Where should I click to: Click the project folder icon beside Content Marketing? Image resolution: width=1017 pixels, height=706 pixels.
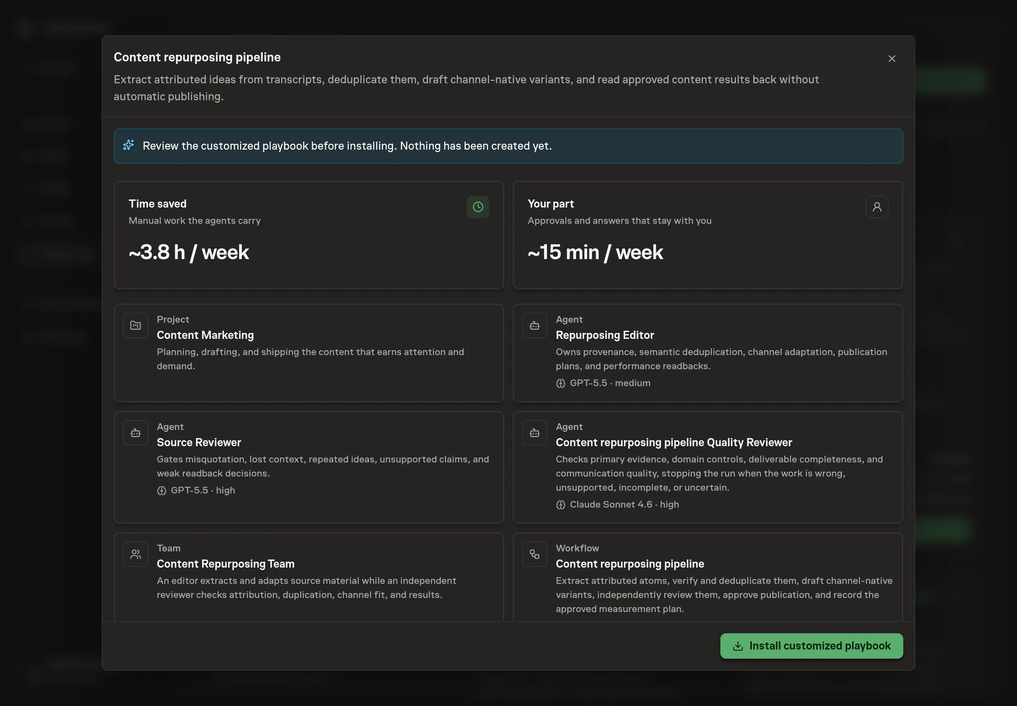pyautogui.click(x=135, y=325)
